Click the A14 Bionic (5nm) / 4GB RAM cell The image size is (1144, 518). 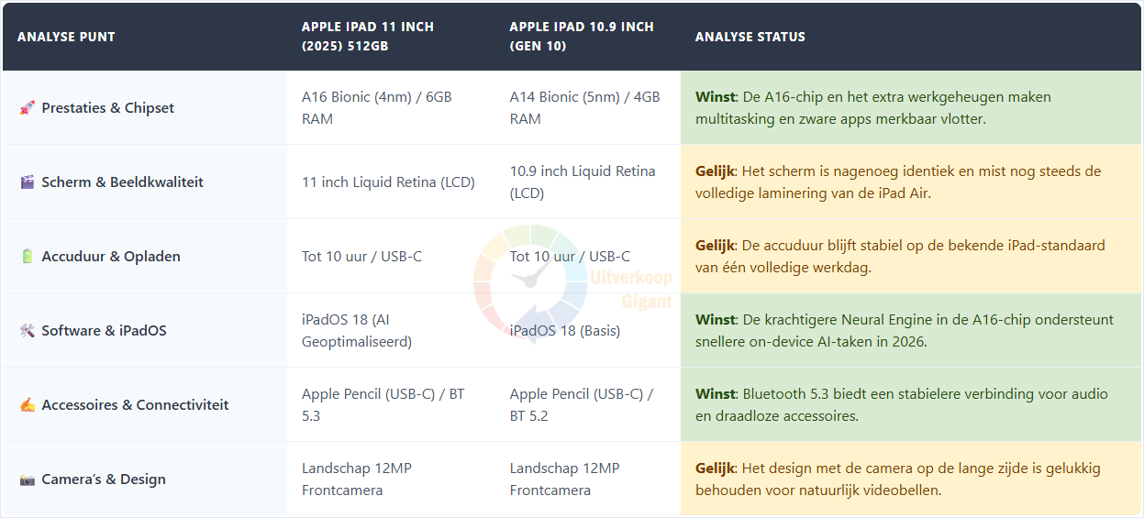[x=585, y=108]
